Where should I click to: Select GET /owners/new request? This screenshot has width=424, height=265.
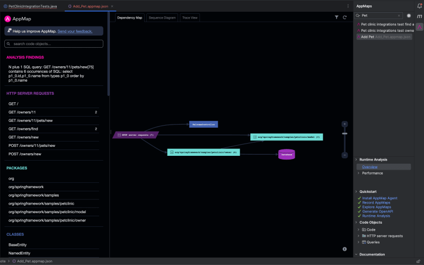(54, 137)
